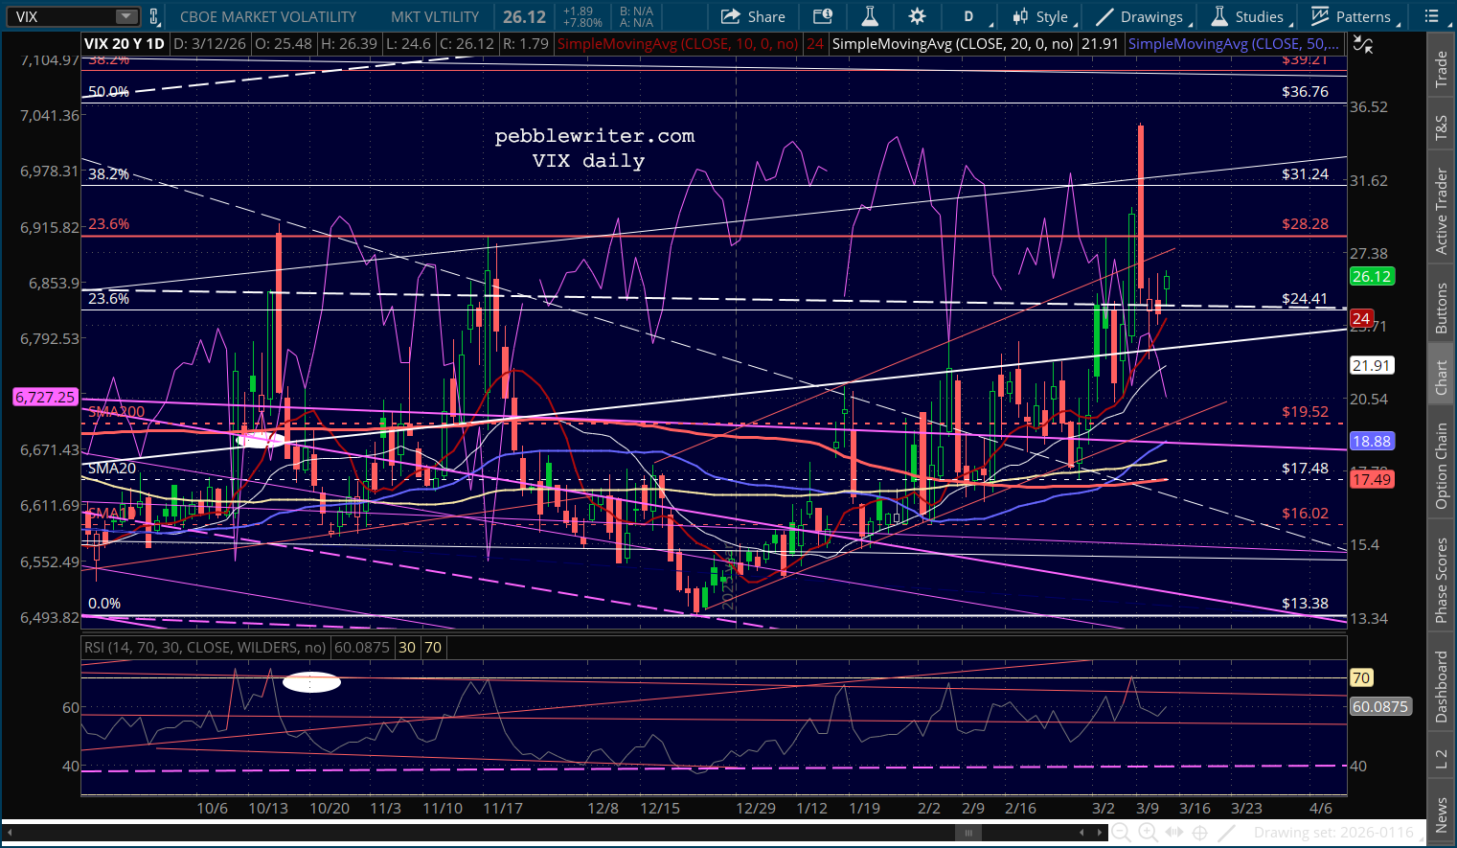Click the scroll left arrow on time axis

[1082, 833]
